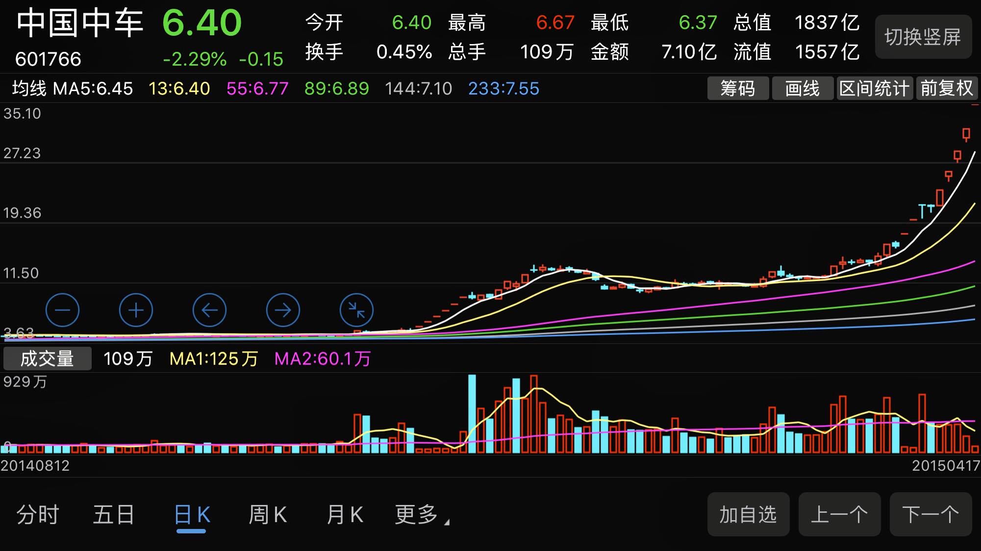Tap the blue 233:7.55 average value
The image size is (981, 551).
tap(503, 89)
